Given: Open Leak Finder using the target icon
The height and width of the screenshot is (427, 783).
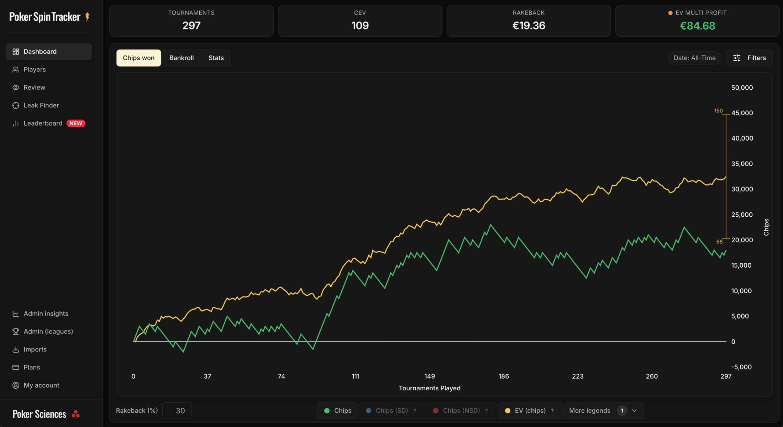Looking at the screenshot, I should [x=16, y=105].
